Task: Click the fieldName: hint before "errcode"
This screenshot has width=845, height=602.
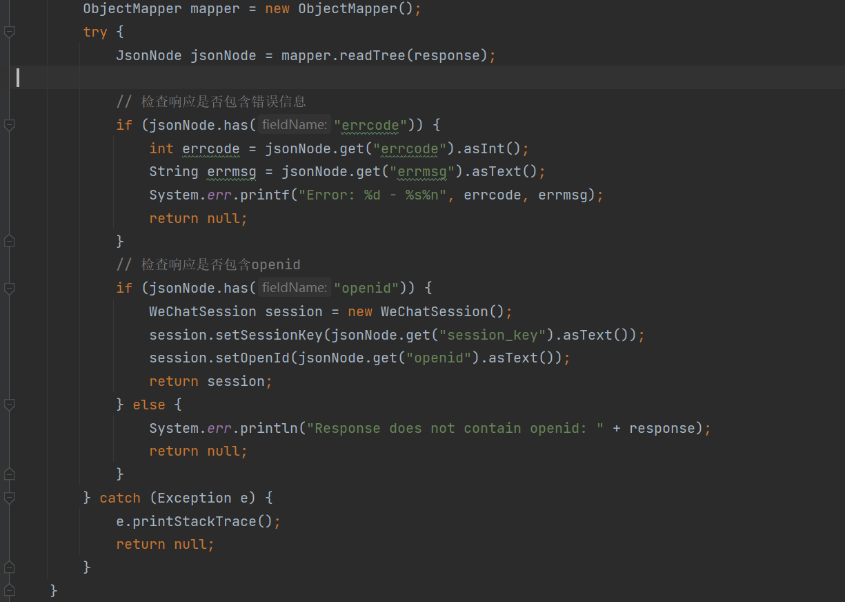Action: pyautogui.click(x=295, y=125)
